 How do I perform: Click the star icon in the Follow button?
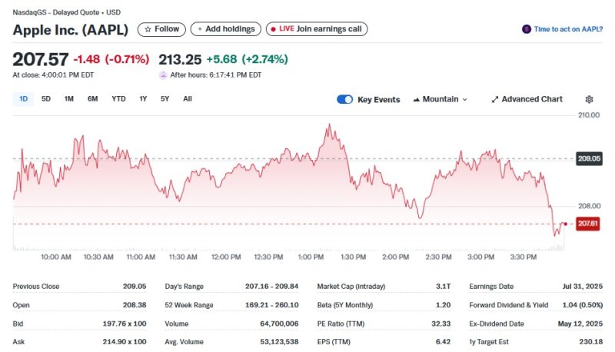pyautogui.click(x=148, y=29)
